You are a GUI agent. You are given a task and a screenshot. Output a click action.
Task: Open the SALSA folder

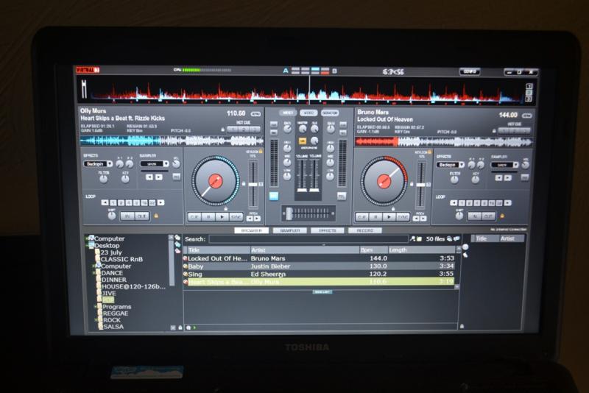[113, 327]
